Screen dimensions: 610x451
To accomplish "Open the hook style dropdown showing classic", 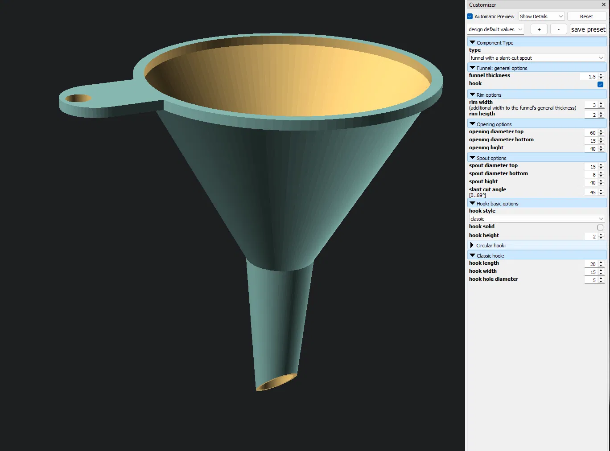I will pos(537,219).
